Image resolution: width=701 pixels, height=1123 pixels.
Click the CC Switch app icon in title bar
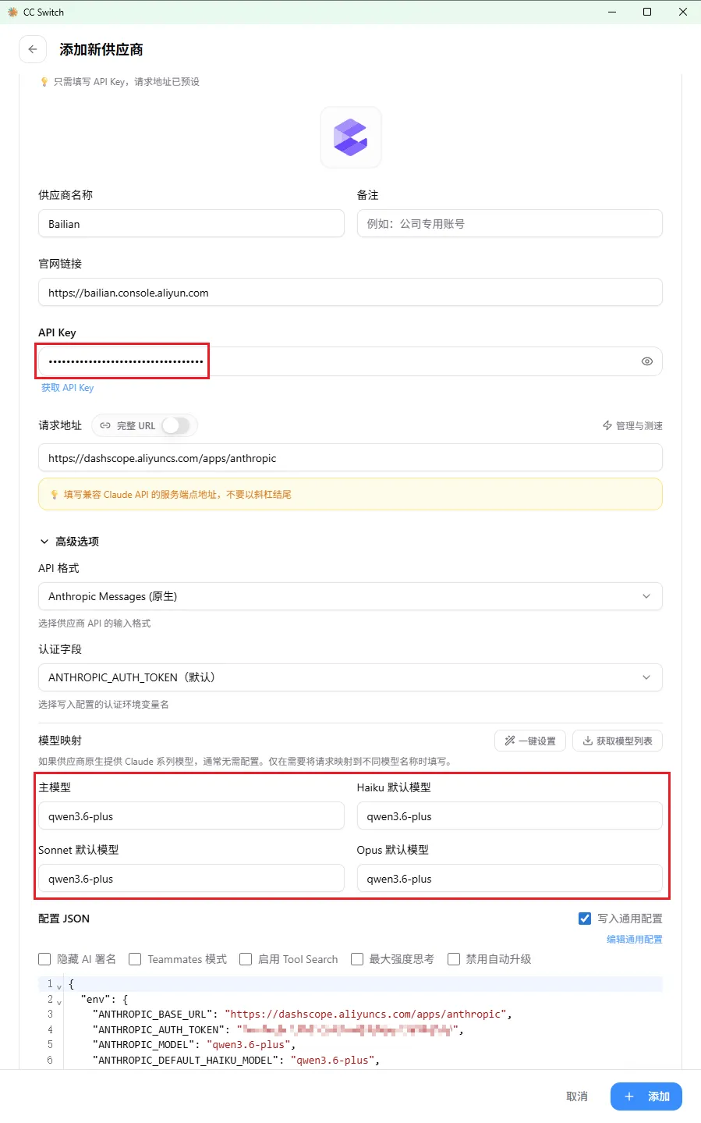point(12,12)
